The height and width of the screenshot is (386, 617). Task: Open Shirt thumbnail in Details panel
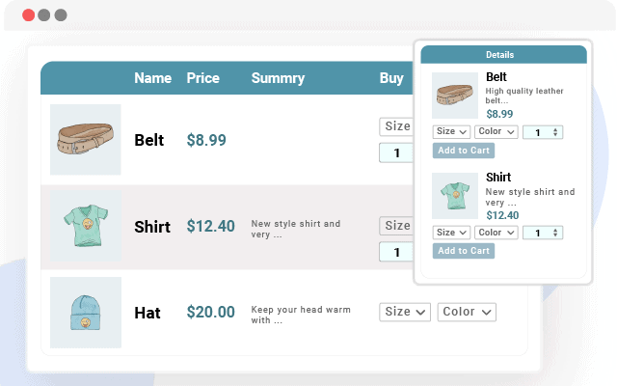click(455, 196)
